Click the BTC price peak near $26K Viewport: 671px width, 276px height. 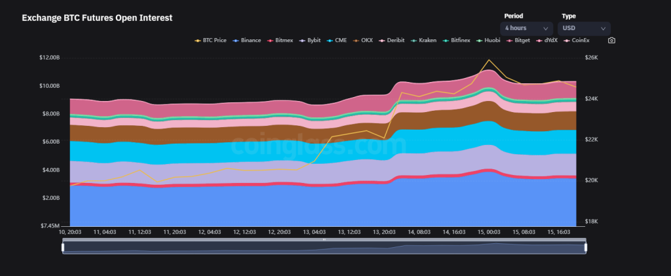click(x=489, y=60)
